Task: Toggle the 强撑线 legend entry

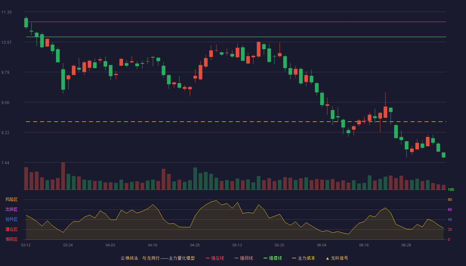Action: click(273, 258)
